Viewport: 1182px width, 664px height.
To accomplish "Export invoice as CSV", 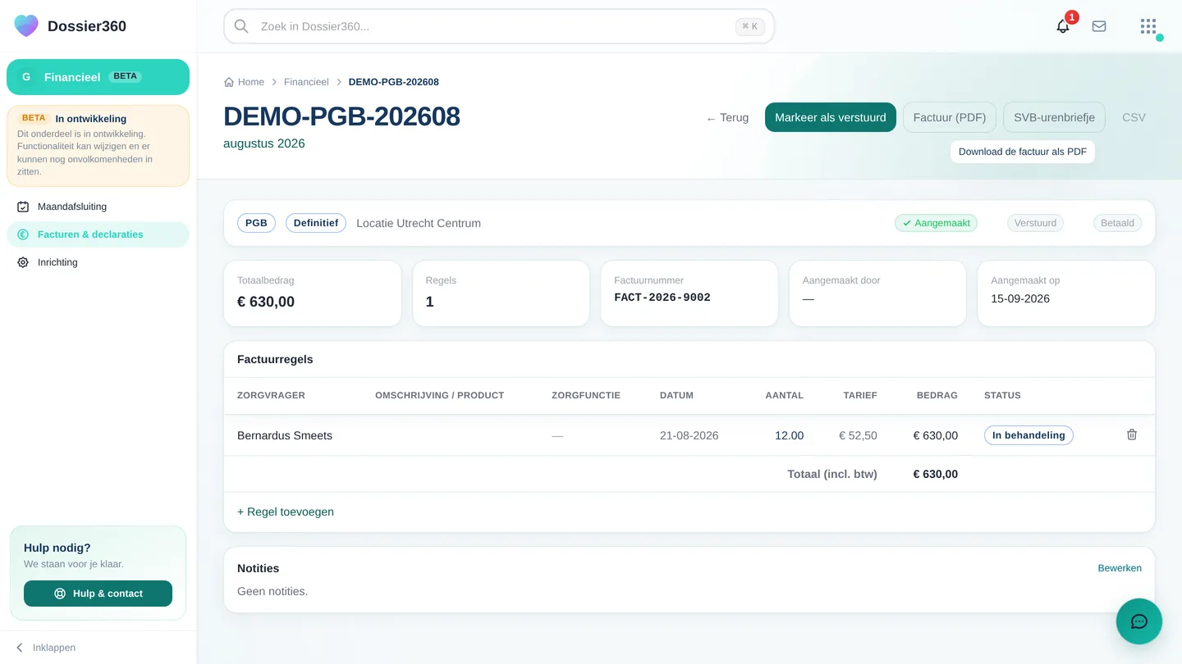I will (1134, 117).
